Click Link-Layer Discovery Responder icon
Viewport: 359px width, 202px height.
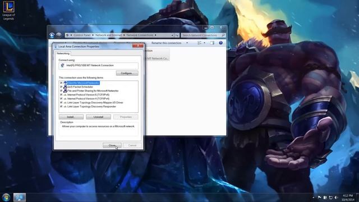click(65, 107)
